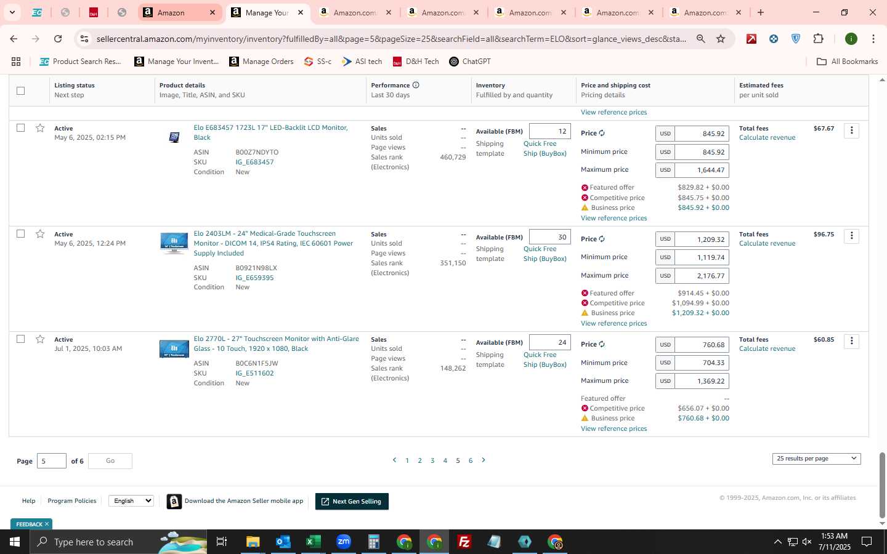Open actions menu for Elo 2403LM row

851,236
